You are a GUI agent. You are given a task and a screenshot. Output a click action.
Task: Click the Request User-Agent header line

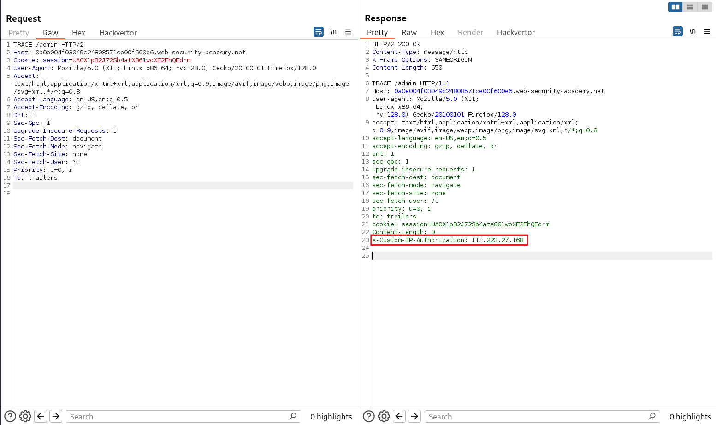click(165, 68)
